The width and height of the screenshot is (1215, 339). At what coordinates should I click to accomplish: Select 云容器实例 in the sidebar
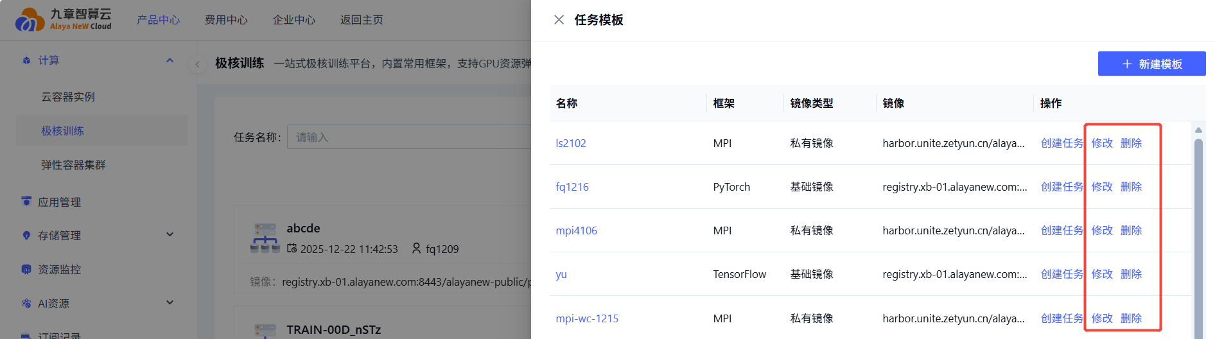point(68,97)
